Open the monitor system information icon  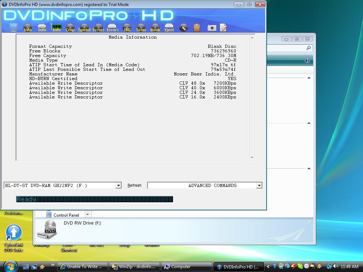coord(13,28)
